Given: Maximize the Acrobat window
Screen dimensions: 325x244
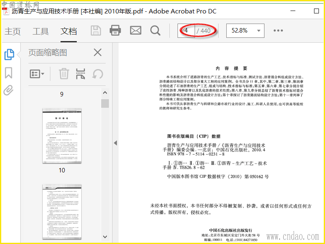Looking at the screenshot, I should pyautogui.click(x=316, y=11).
